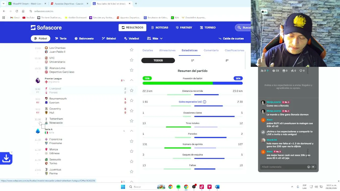The width and height of the screenshot is (340, 191).
Task: Favorite the Los Chankas vs Juan Pablo II match
Action: [131, 50]
